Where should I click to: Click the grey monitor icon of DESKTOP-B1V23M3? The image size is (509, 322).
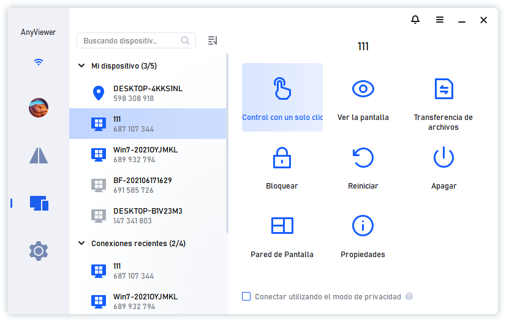point(99,216)
